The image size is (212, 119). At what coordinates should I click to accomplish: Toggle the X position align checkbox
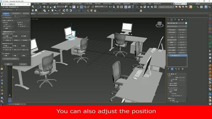point(4,36)
